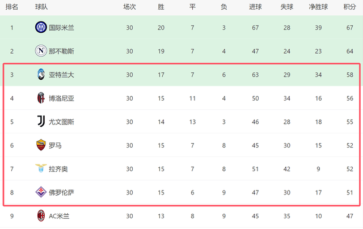This screenshot has width=363, height=229.
Task: Click the Bologna club crest icon
Action: click(x=41, y=98)
